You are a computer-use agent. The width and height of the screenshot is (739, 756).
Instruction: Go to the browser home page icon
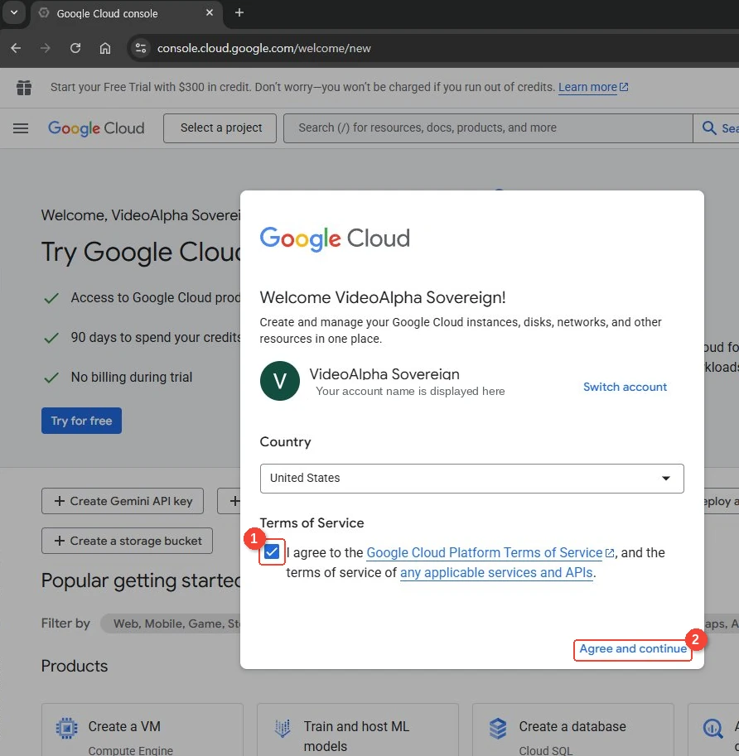click(105, 48)
